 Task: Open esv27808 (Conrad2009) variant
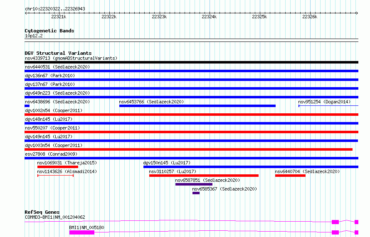point(51,154)
